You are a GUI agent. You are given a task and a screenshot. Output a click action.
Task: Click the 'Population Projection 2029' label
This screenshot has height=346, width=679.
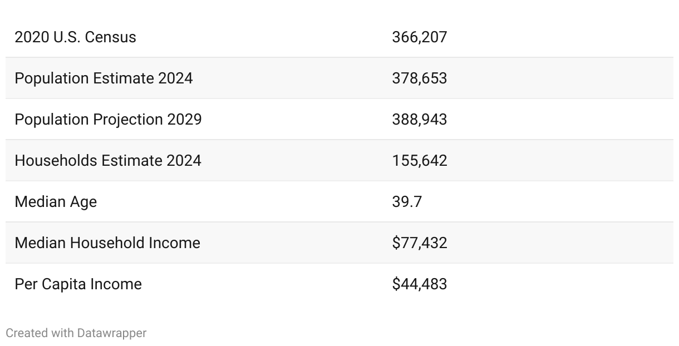[x=108, y=120]
